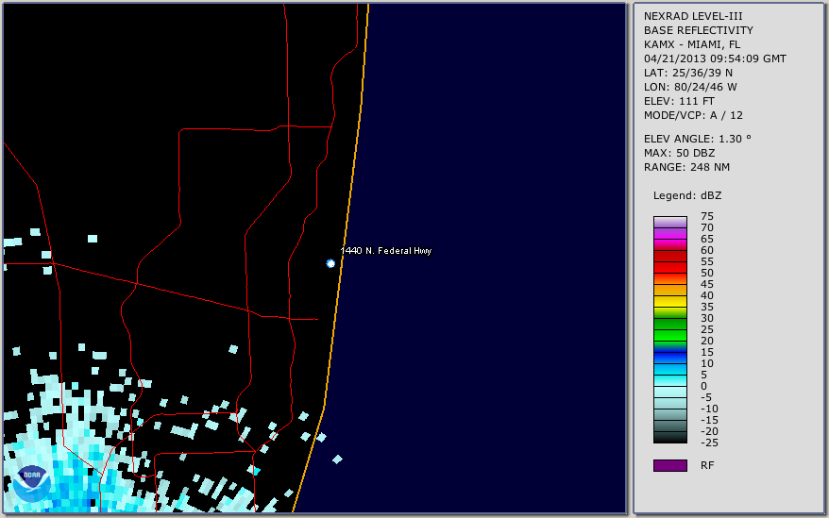
Task: Click the 'MODE/VCP: A / 12' text
Action: 693,115
